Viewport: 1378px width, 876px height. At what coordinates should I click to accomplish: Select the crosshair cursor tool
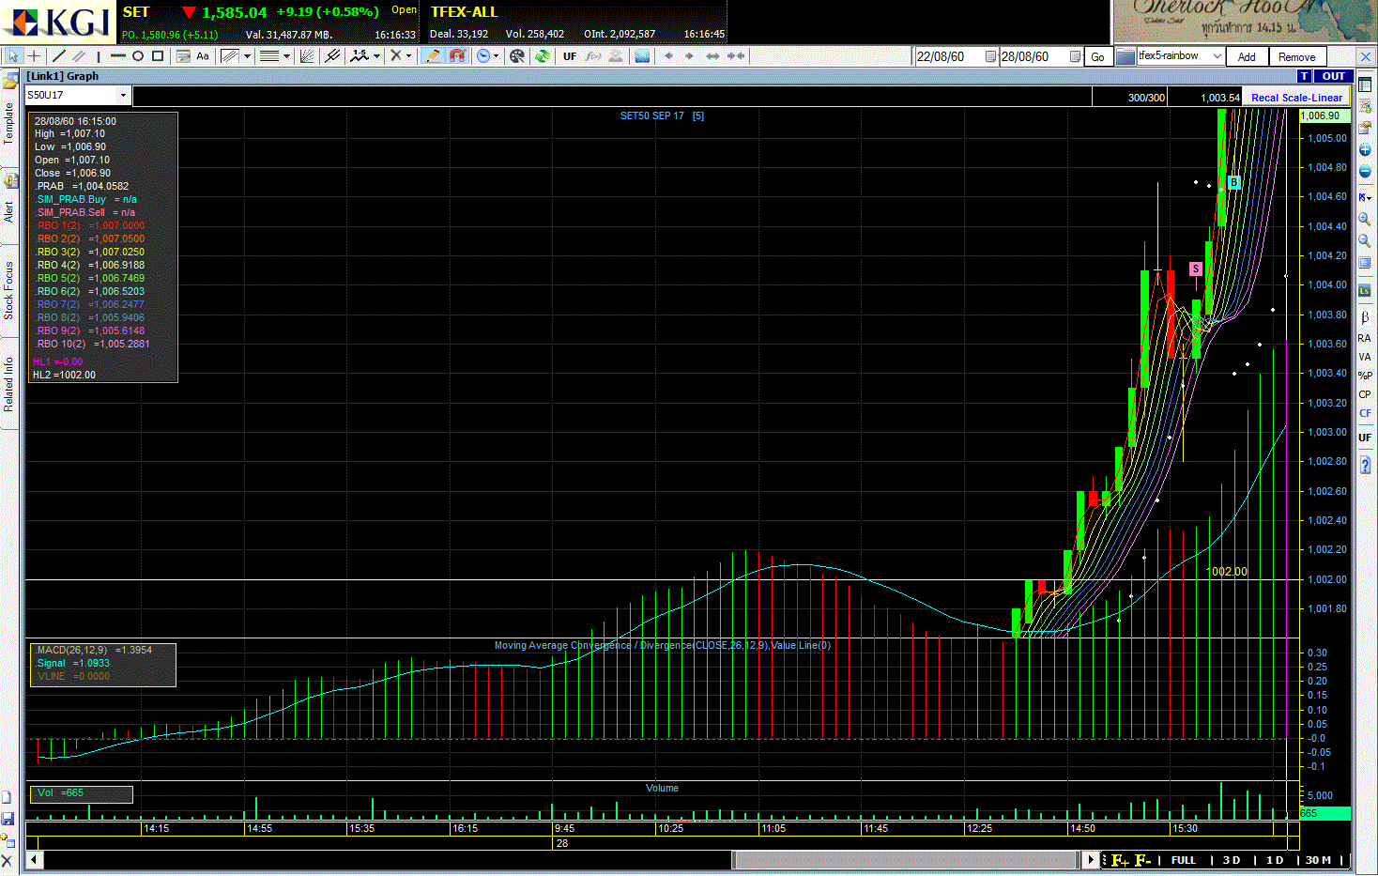(x=35, y=56)
